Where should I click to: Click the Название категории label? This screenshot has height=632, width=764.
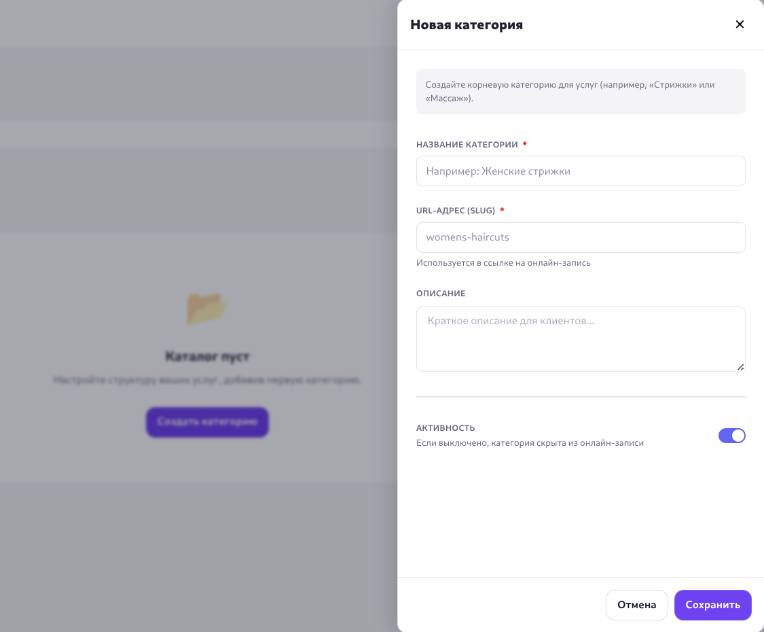(467, 145)
